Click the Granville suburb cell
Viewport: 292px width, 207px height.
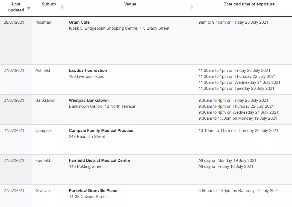coord(43,191)
